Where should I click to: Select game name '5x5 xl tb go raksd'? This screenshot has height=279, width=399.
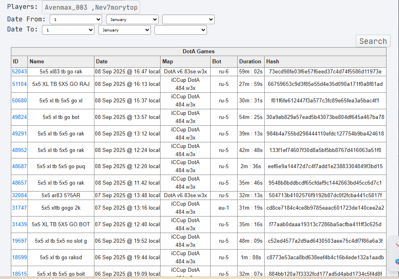tap(61, 257)
